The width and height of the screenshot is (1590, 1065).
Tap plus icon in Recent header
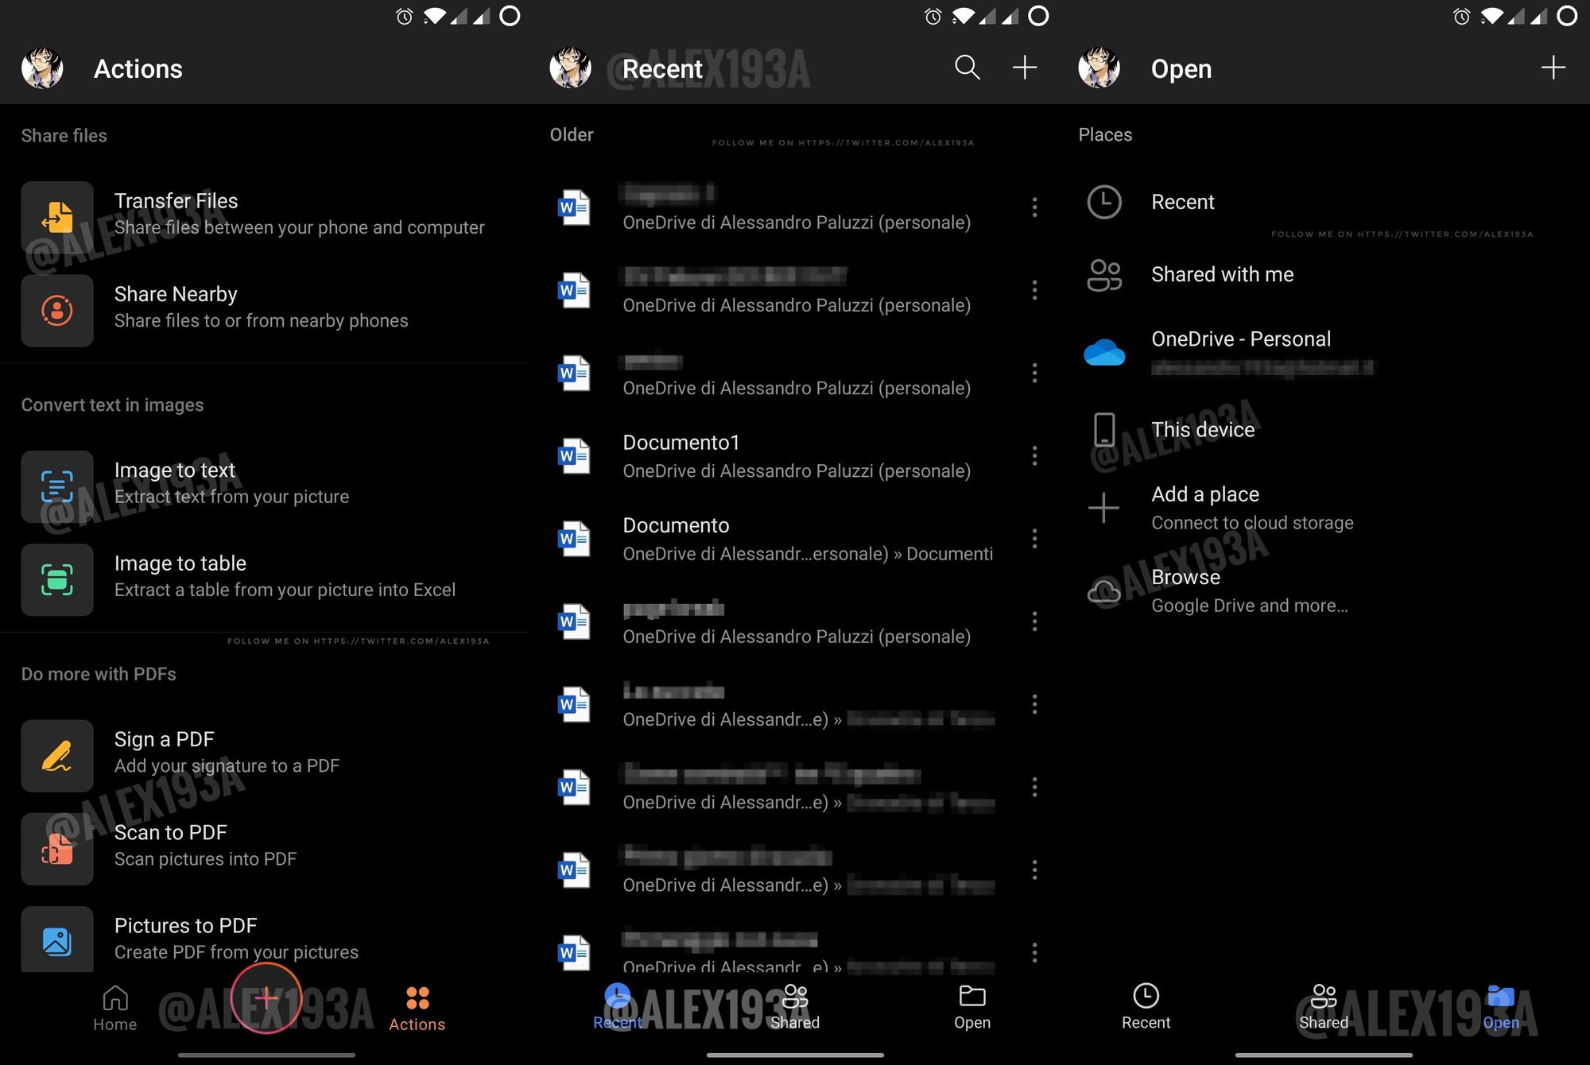tap(1025, 68)
